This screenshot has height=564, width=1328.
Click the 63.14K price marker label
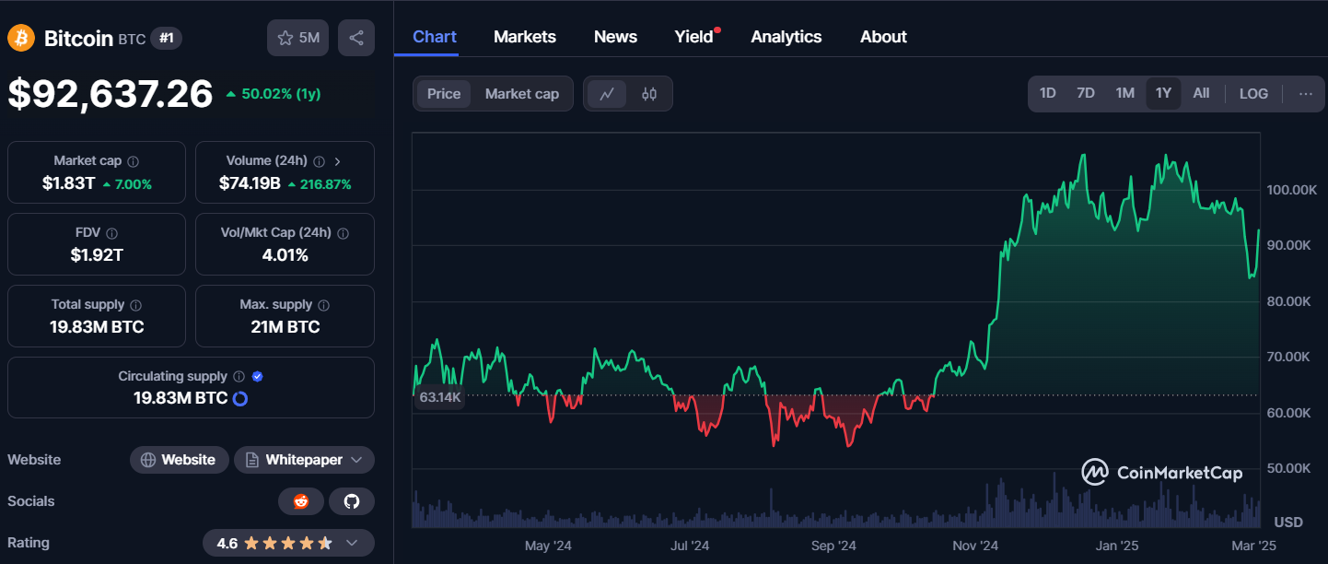pos(439,397)
